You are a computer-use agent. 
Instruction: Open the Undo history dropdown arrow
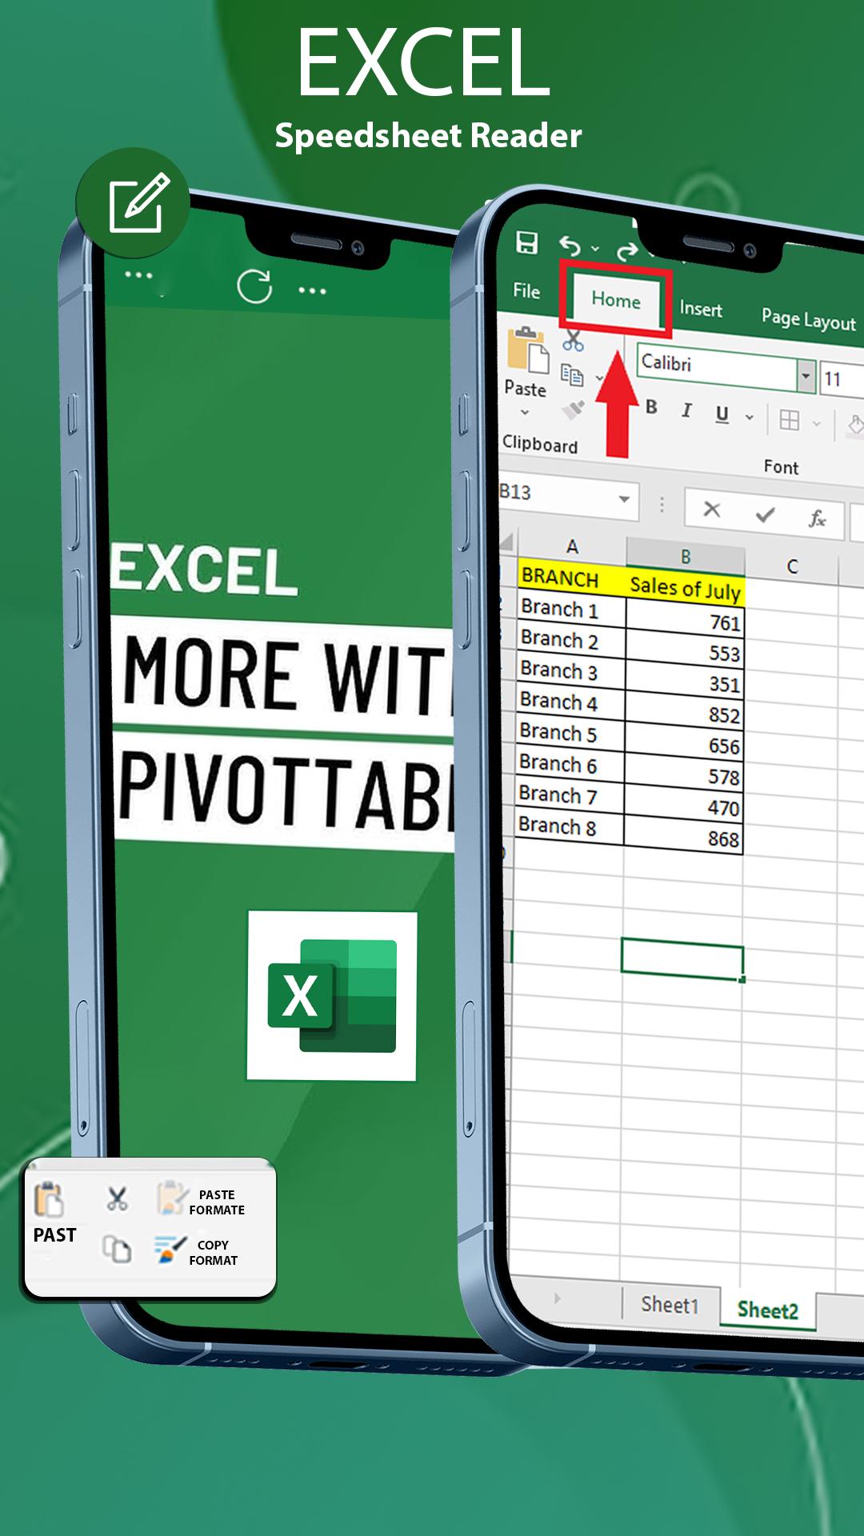pyautogui.click(x=595, y=249)
